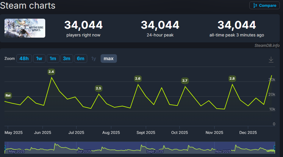The width and height of the screenshot is (283, 157).
Task: Click the 2.8 version marker
Action: tap(232, 78)
